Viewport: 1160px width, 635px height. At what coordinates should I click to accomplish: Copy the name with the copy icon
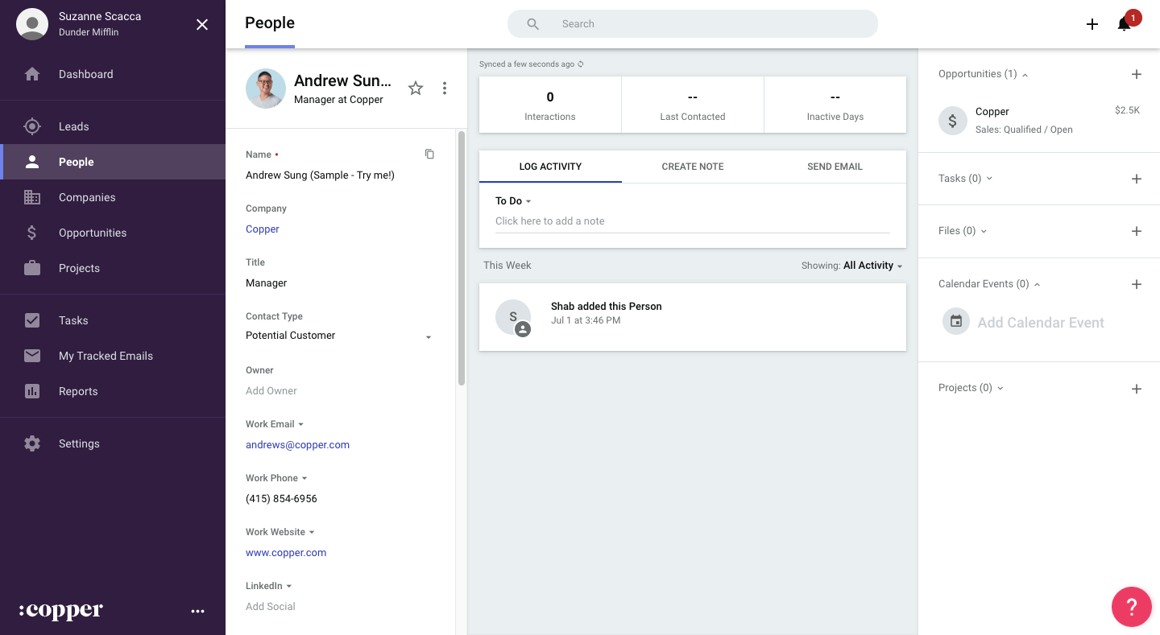click(x=429, y=154)
